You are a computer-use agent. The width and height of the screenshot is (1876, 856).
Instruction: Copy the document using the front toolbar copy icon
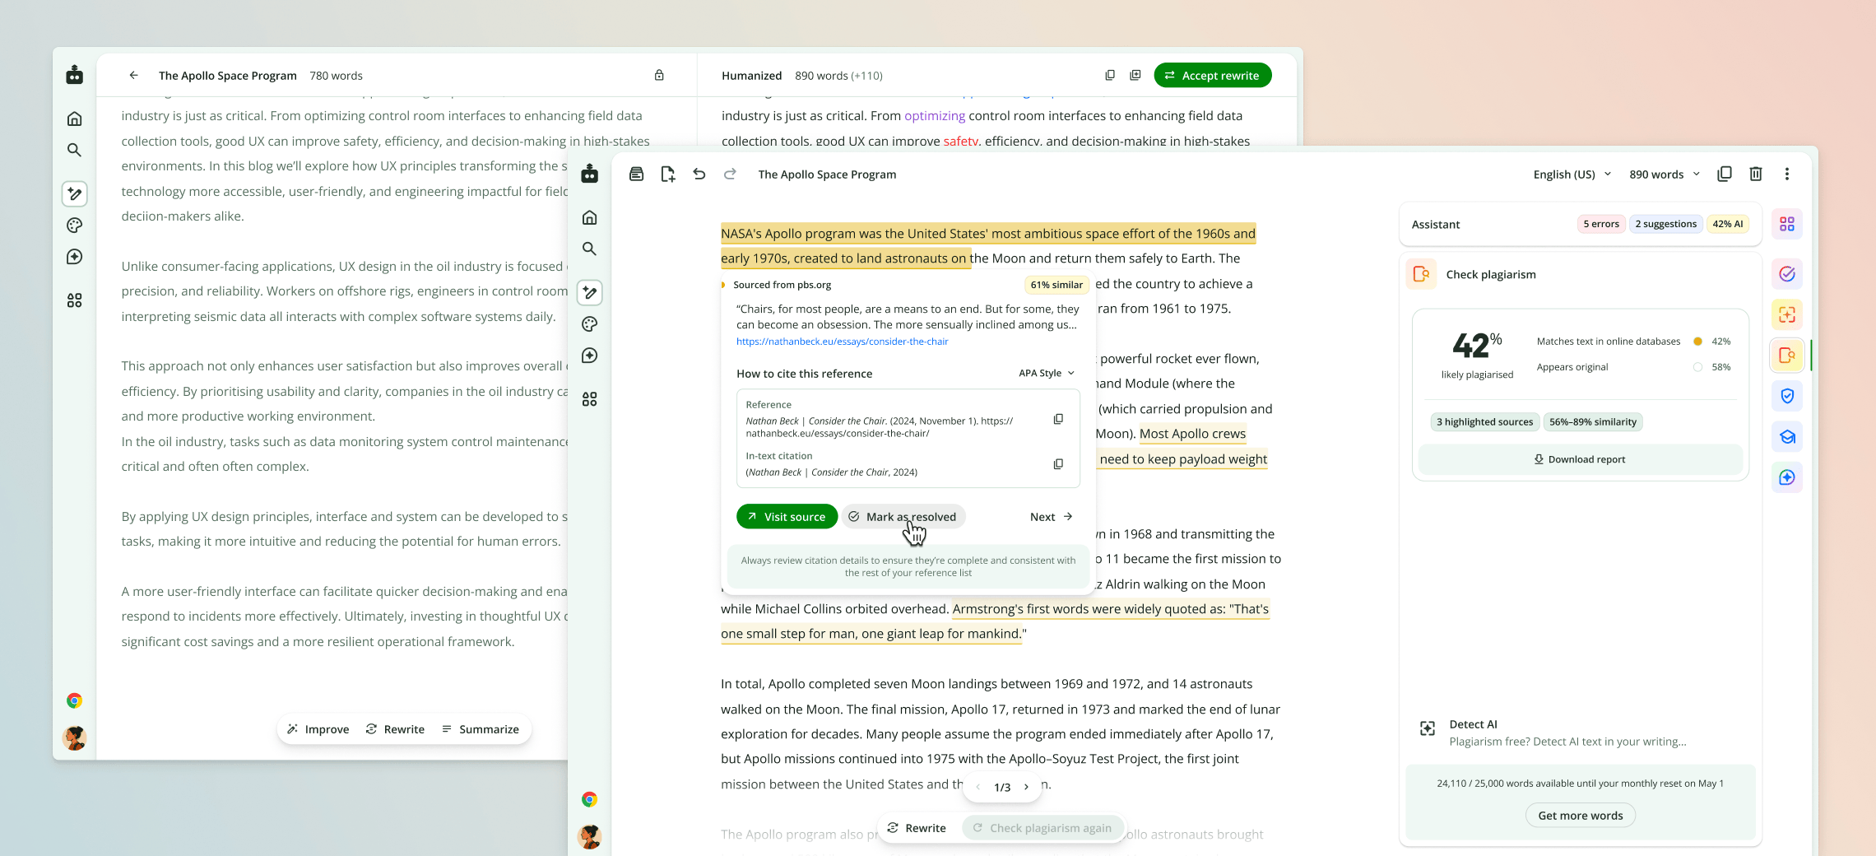point(1725,174)
